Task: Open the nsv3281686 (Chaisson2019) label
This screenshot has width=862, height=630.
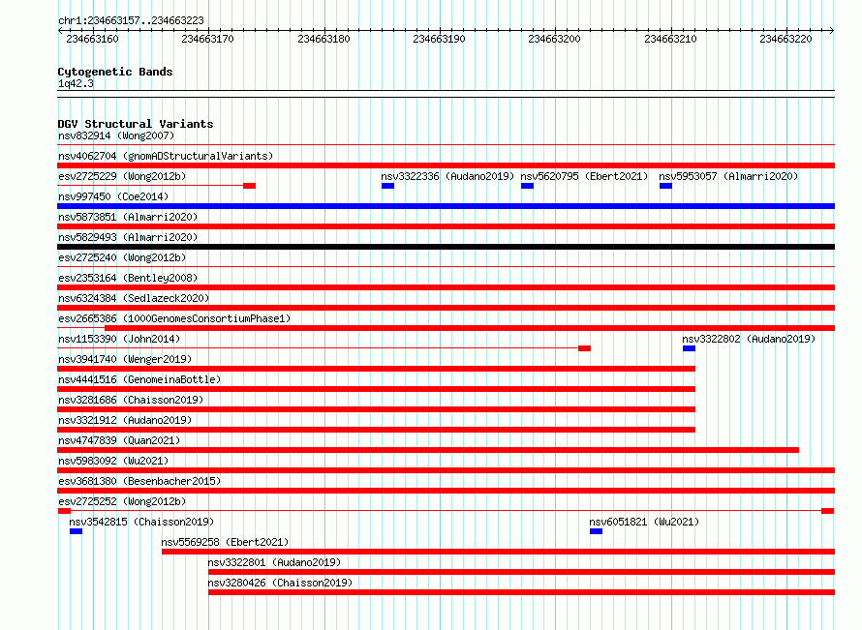Action: click(x=131, y=400)
